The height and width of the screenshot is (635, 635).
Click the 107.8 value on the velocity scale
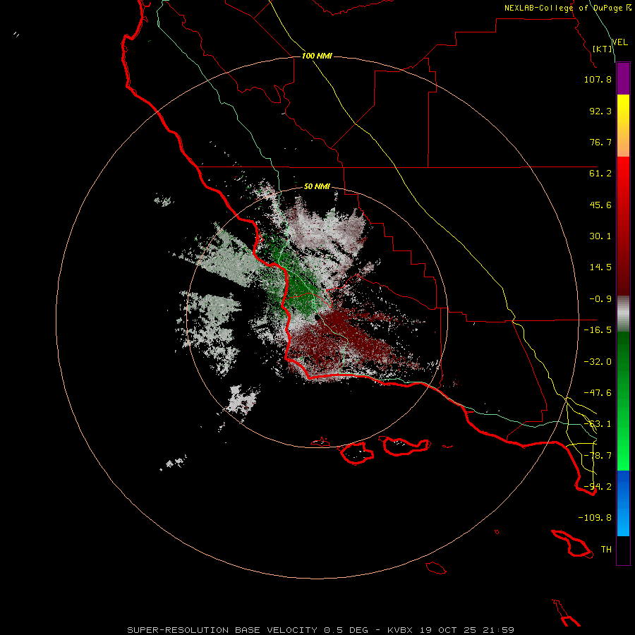(x=598, y=79)
